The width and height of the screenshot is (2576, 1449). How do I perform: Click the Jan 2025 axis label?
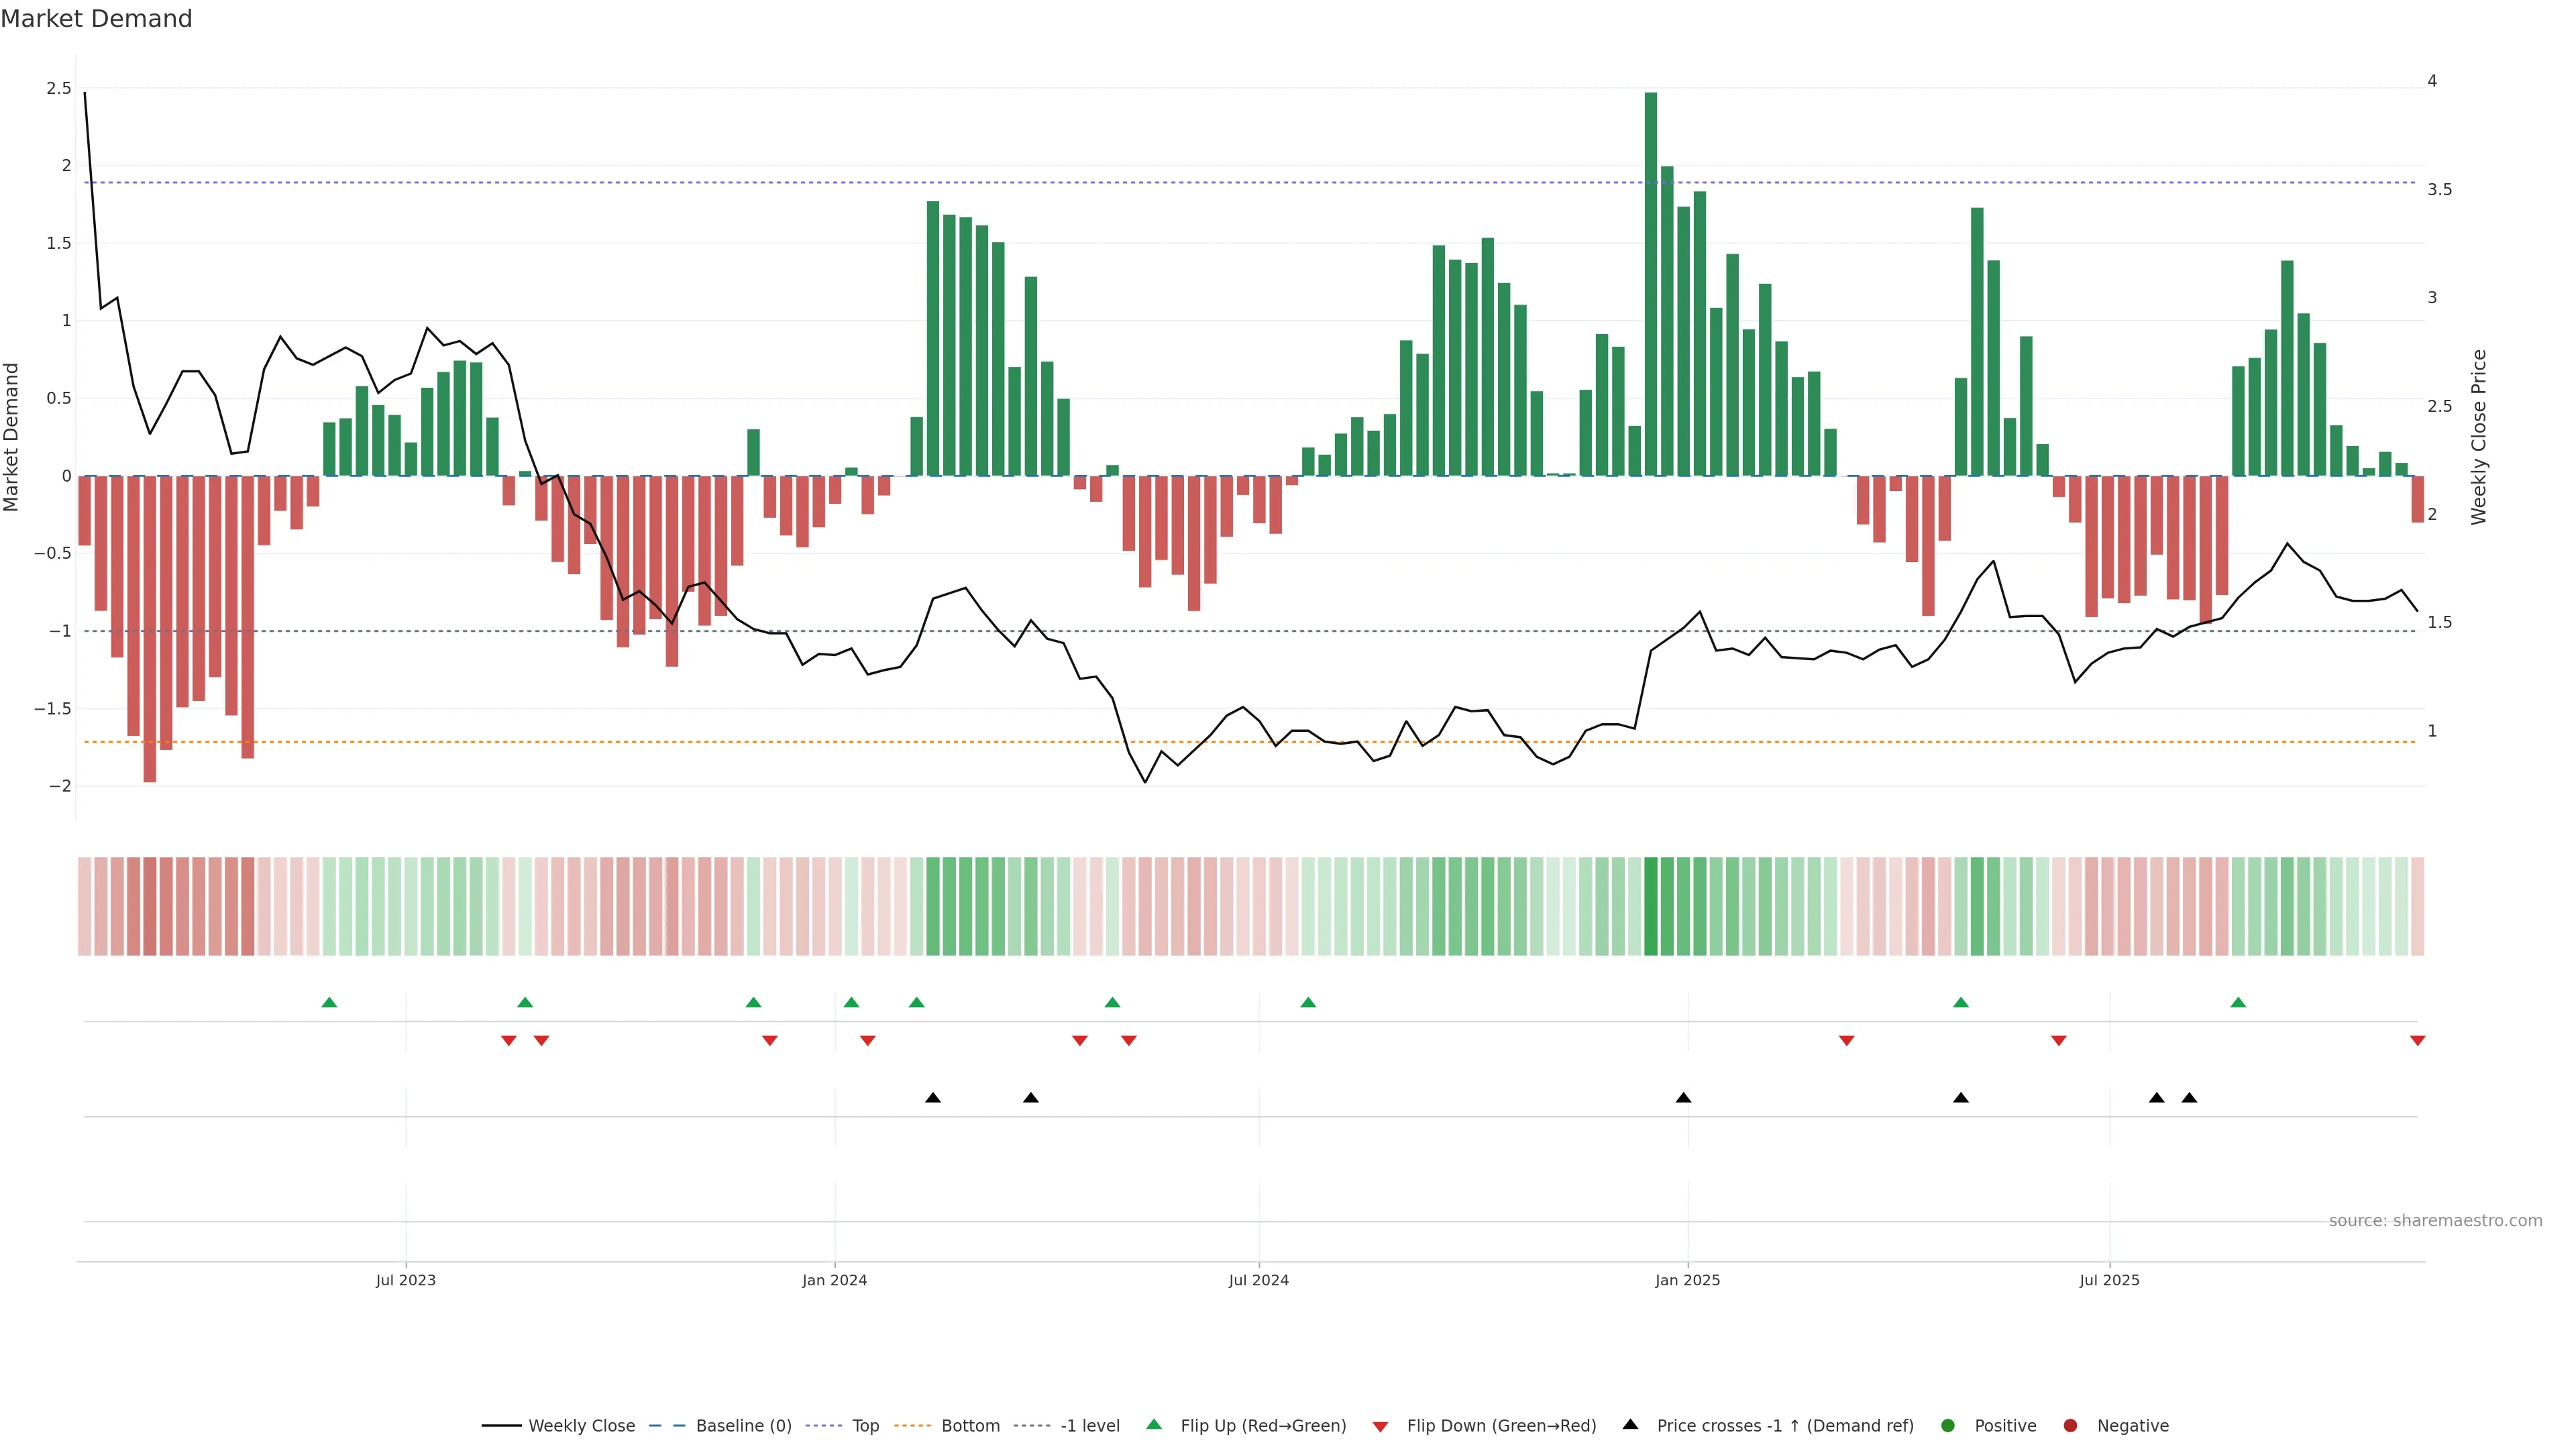coord(1687,1280)
